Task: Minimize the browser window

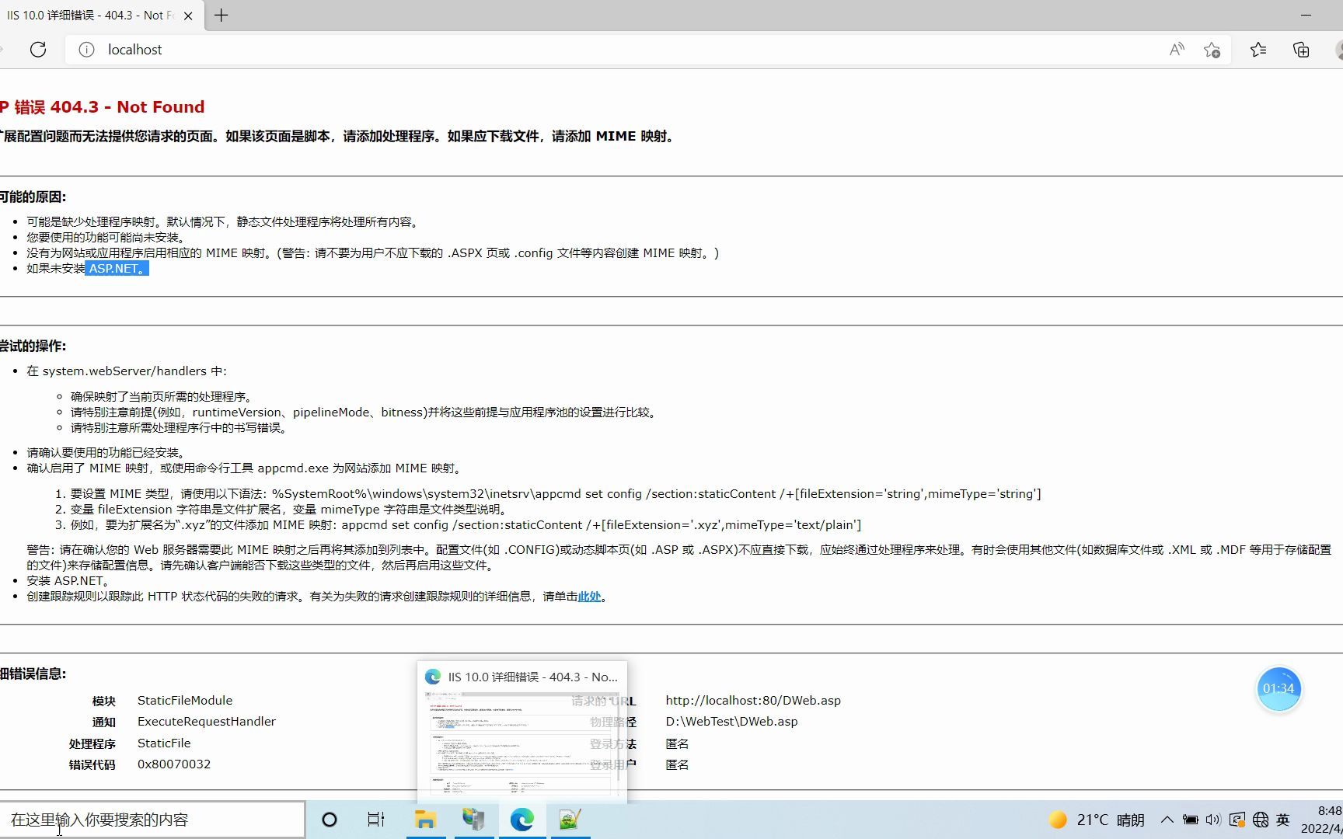Action: tap(1306, 15)
